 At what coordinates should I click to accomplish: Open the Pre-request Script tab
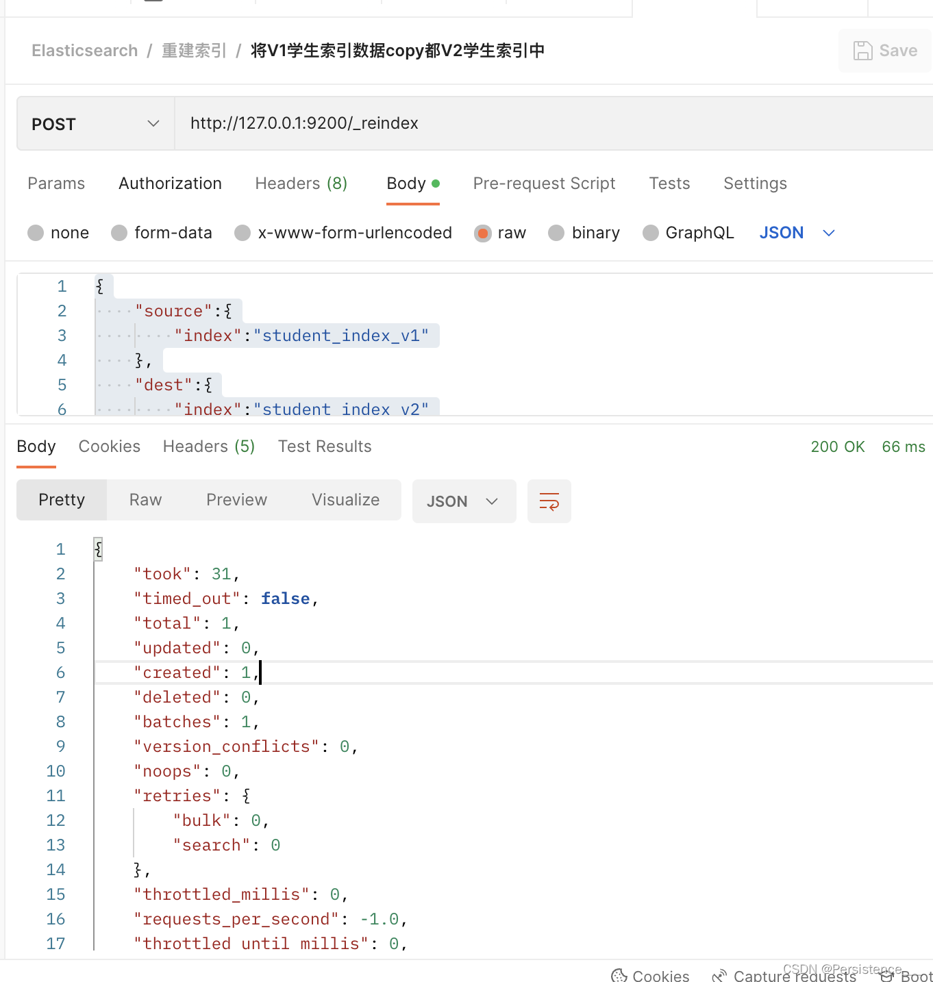pos(545,184)
